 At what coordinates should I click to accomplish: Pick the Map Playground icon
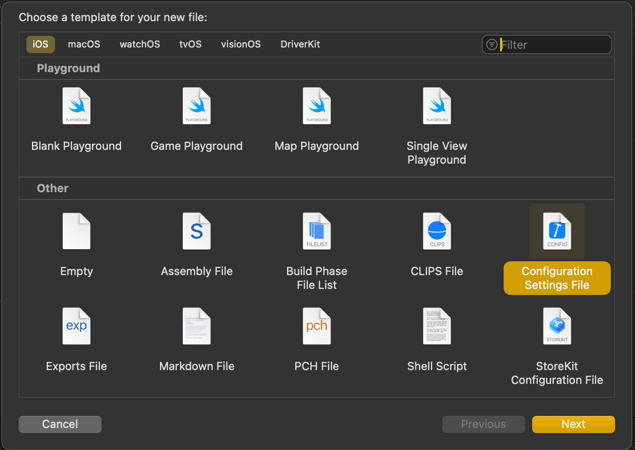click(x=317, y=106)
